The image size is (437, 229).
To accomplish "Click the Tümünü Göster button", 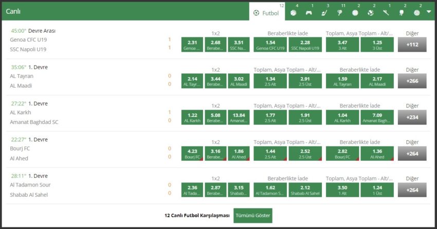I will click(x=252, y=216).
